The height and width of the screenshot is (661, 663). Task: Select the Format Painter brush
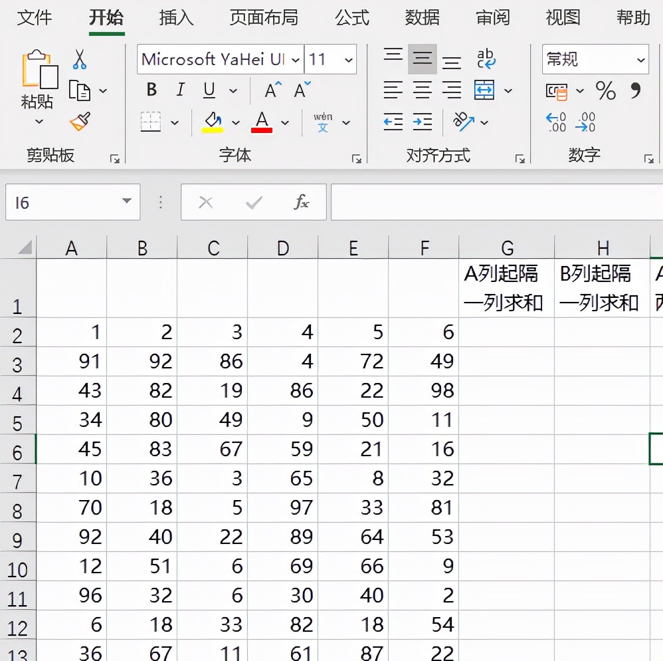tap(80, 122)
